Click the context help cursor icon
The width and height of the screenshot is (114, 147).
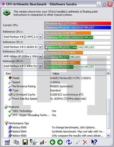tap(94, 142)
